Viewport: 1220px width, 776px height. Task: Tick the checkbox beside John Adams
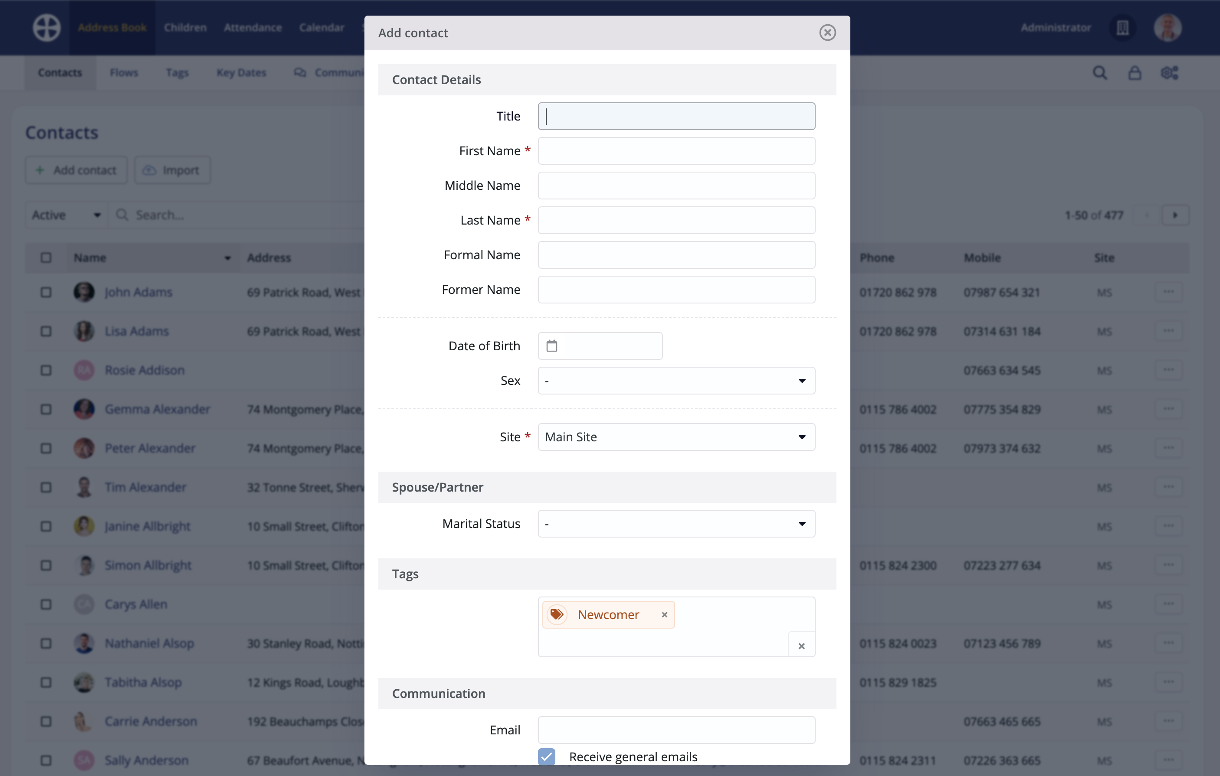tap(46, 292)
